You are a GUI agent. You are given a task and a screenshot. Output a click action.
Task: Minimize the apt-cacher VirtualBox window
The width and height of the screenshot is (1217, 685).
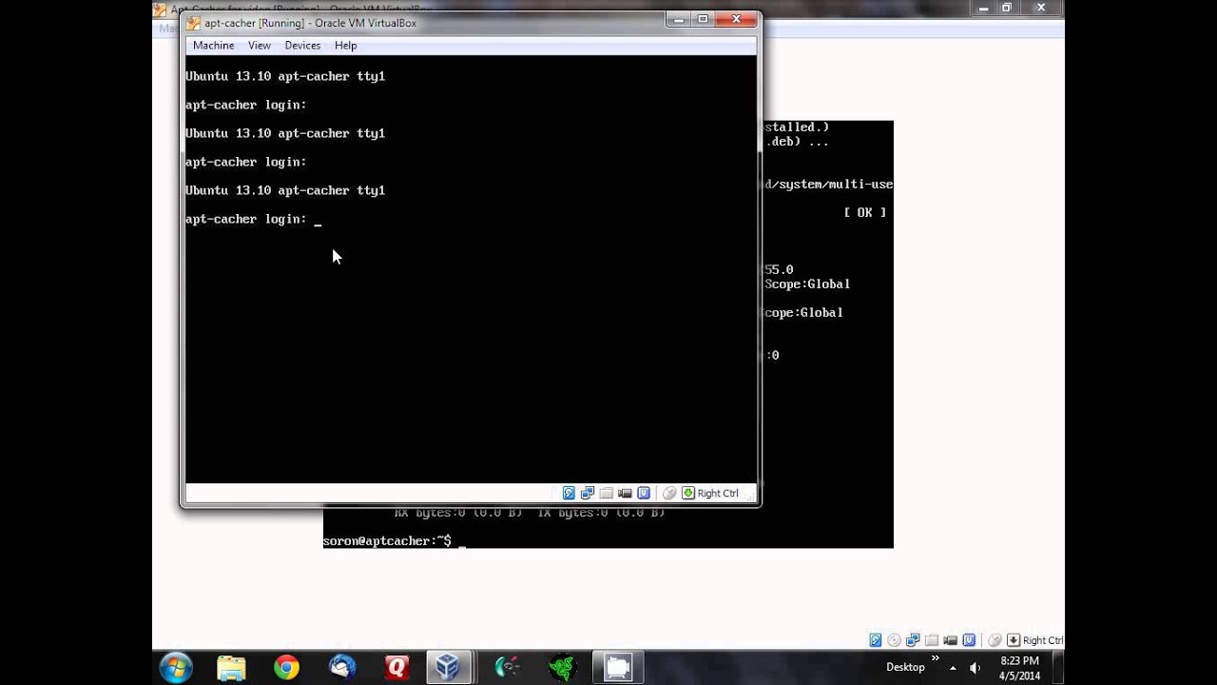679,19
